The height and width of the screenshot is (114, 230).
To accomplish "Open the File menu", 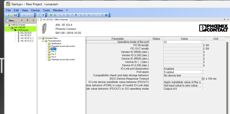I will tap(8, 10).
